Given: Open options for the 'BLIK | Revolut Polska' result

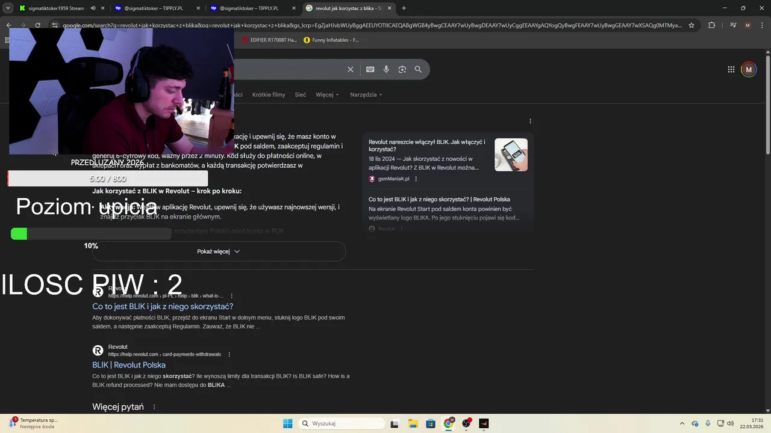Looking at the screenshot, I should point(229,354).
